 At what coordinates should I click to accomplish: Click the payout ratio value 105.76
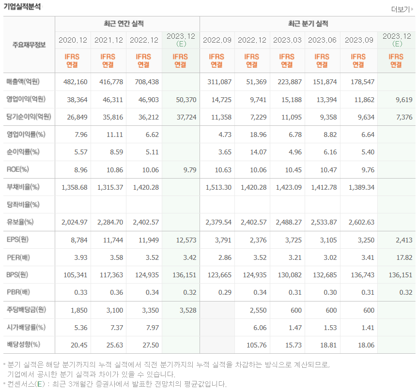click(257, 345)
